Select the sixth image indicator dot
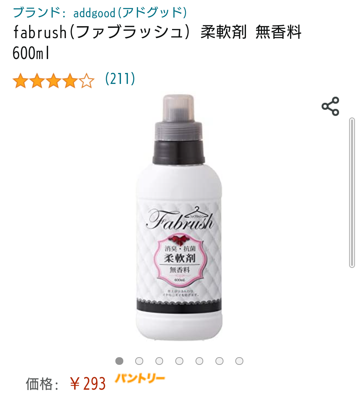Viewport: 358px width, 398px height. pos(219,361)
